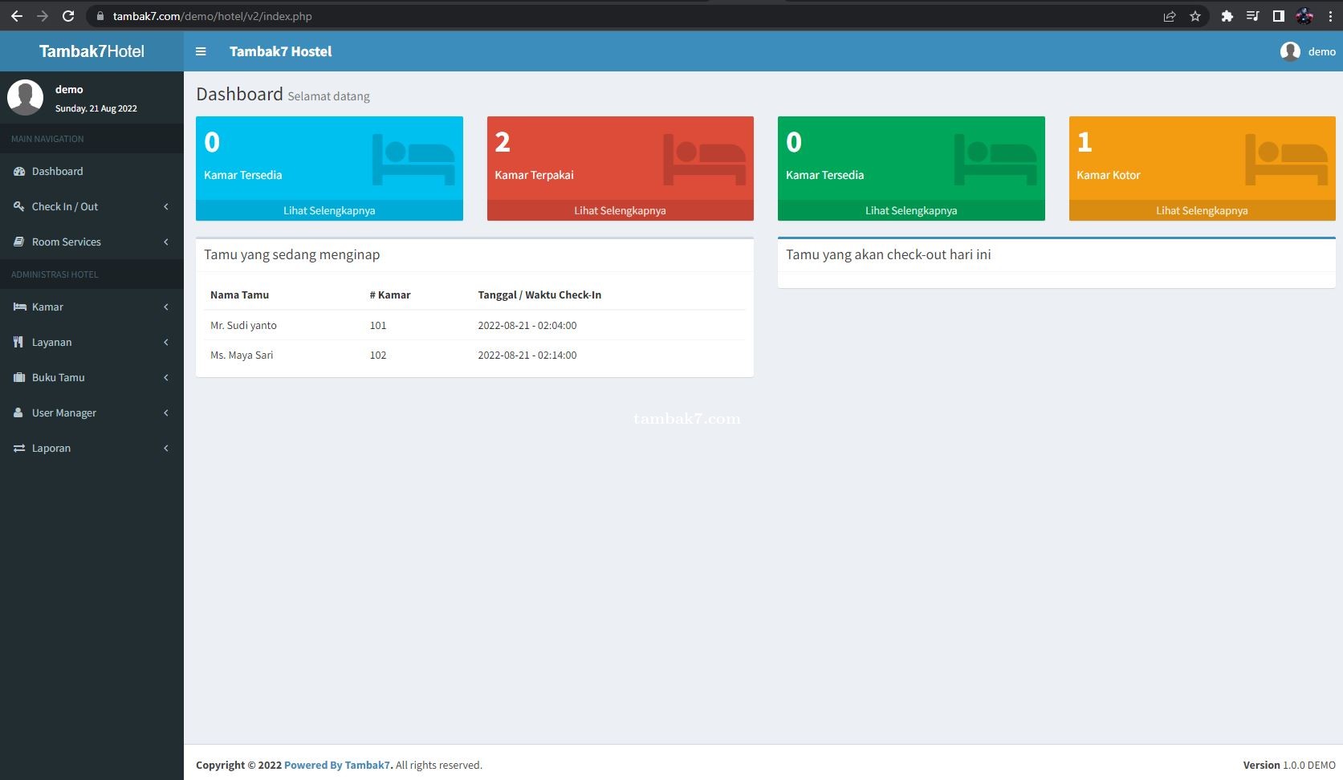Viewport: 1343px width, 780px height.
Task: Click the bed icon in red Kamar Terpakai card
Action: [704, 159]
